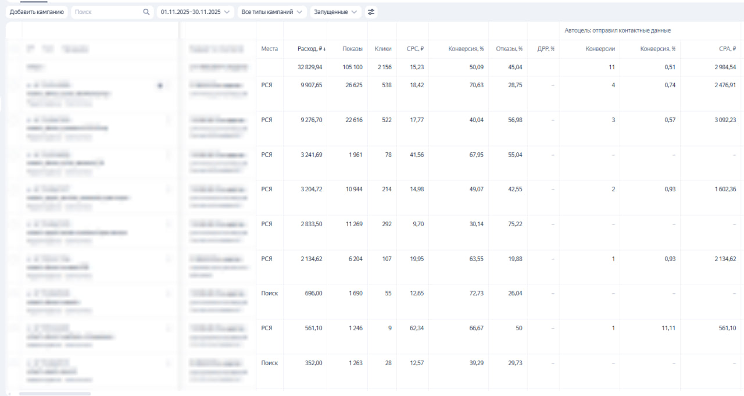Tick checkbox of campaign with spend 3 241,69
Screen dimensions: 744x396
[13, 155]
